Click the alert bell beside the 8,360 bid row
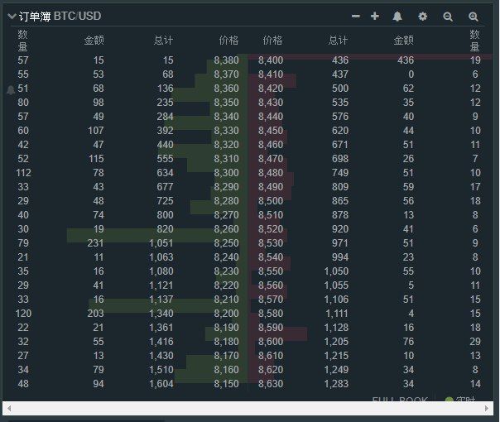The height and width of the screenshot is (422, 500). (x=11, y=89)
